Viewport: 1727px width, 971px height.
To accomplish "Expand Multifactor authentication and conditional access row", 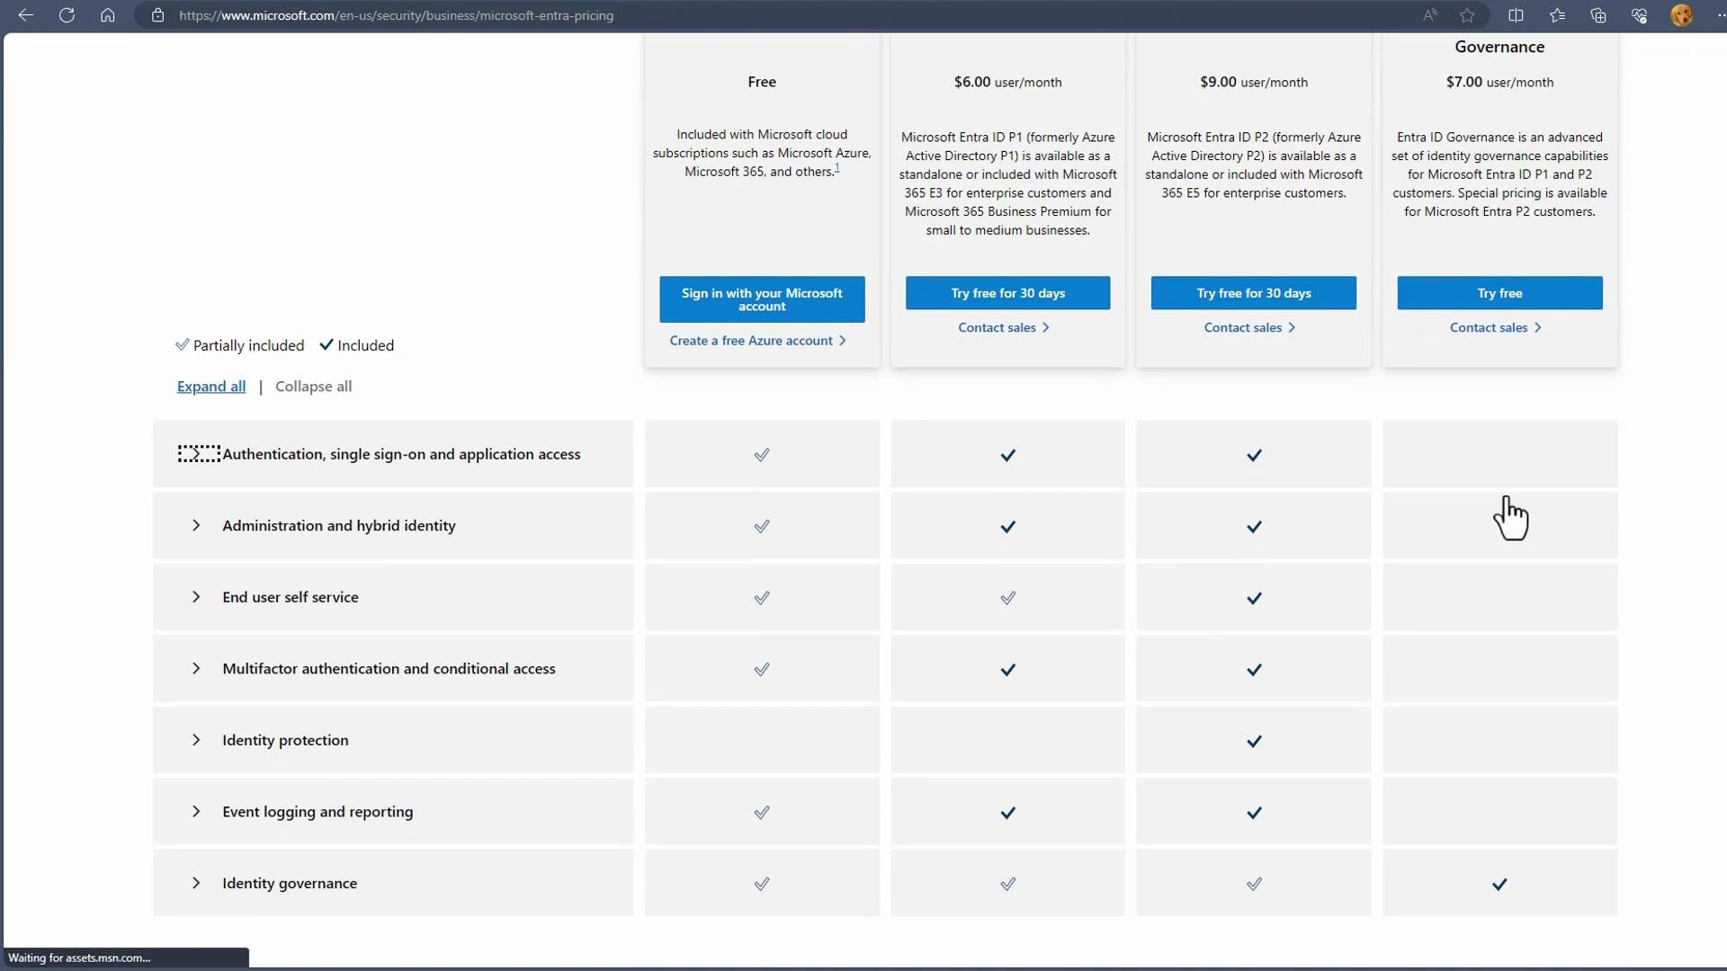I will click(x=196, y=669).
